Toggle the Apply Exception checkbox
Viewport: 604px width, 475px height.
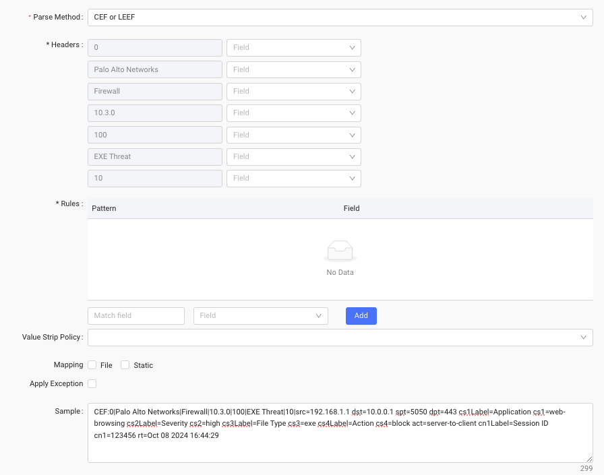92,384
